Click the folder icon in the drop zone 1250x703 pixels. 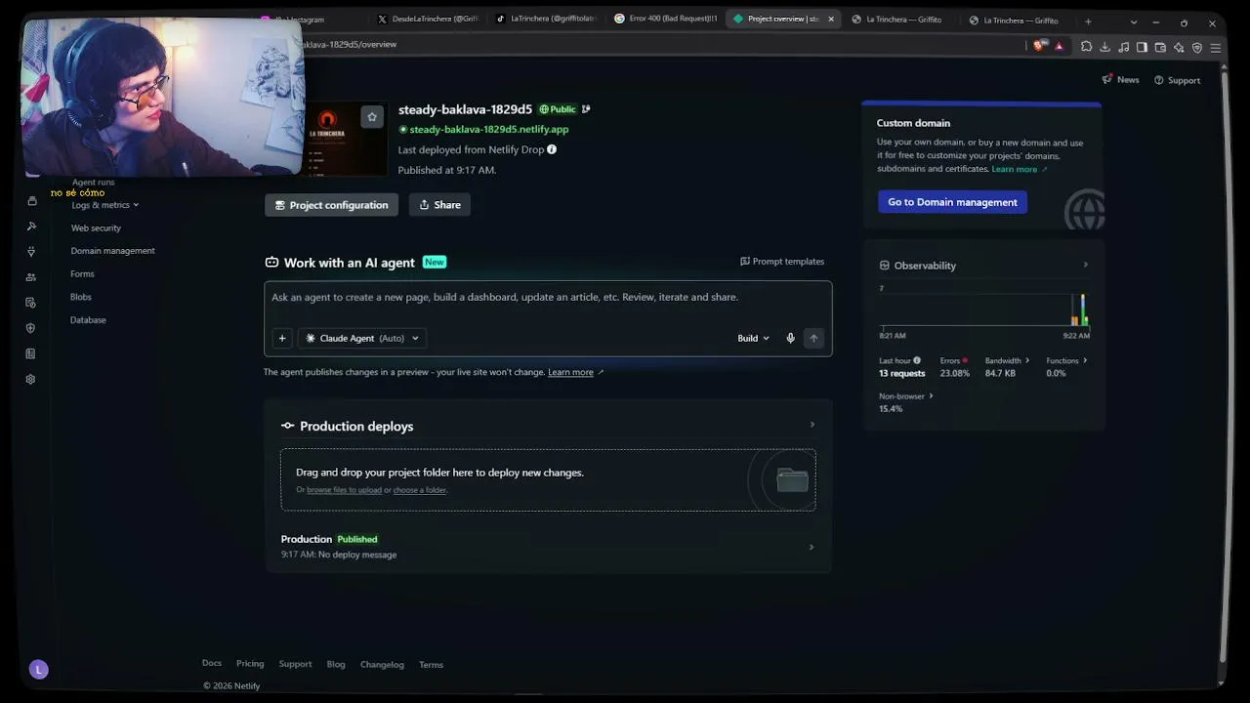[x=792, y=479]
